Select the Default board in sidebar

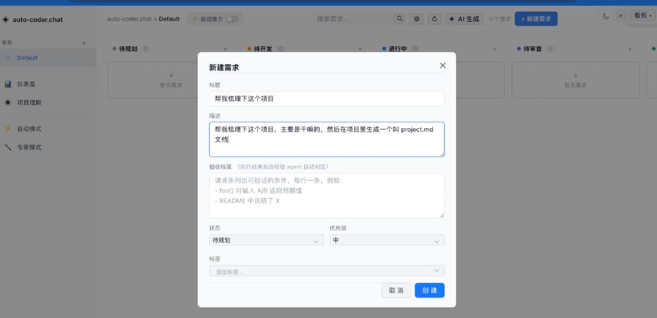pos(47,58)
